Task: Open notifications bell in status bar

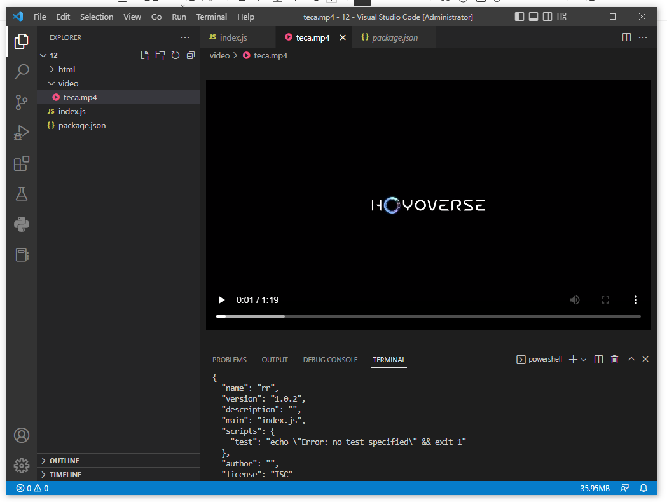Action: click(x=643, y=488)
